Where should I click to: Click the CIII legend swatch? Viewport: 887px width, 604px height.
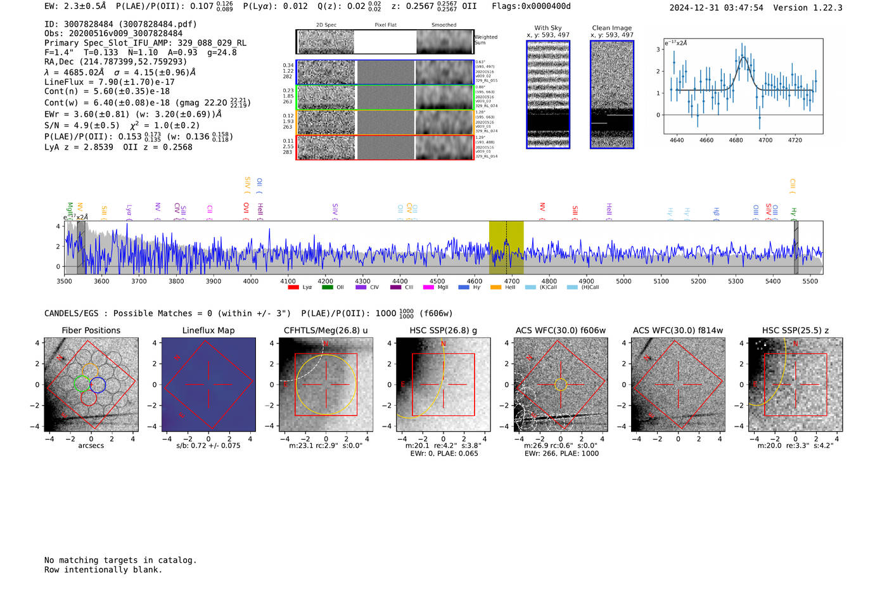click(x=396, y=287)
